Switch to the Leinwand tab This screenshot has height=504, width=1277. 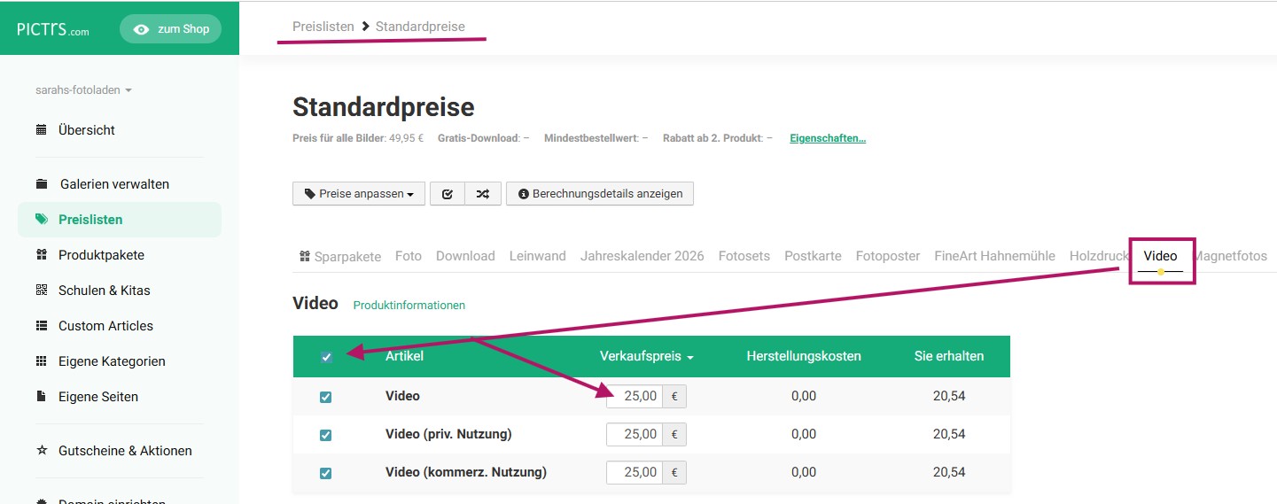coord(538,256)
